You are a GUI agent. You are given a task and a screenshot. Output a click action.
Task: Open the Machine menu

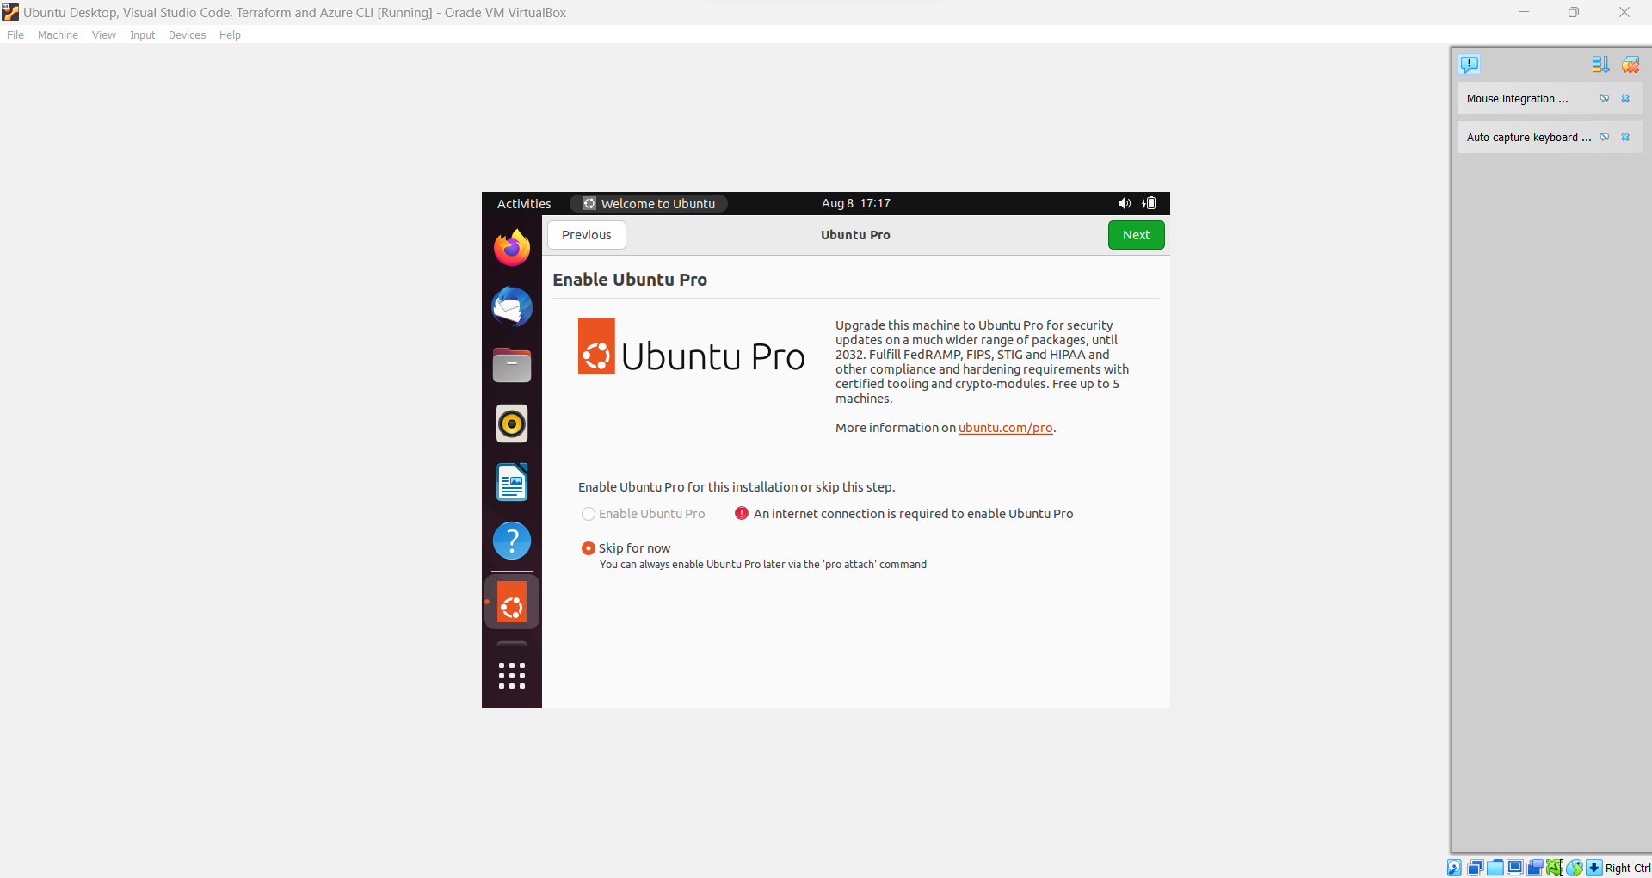pyautogui.click(x=58, y=34)
